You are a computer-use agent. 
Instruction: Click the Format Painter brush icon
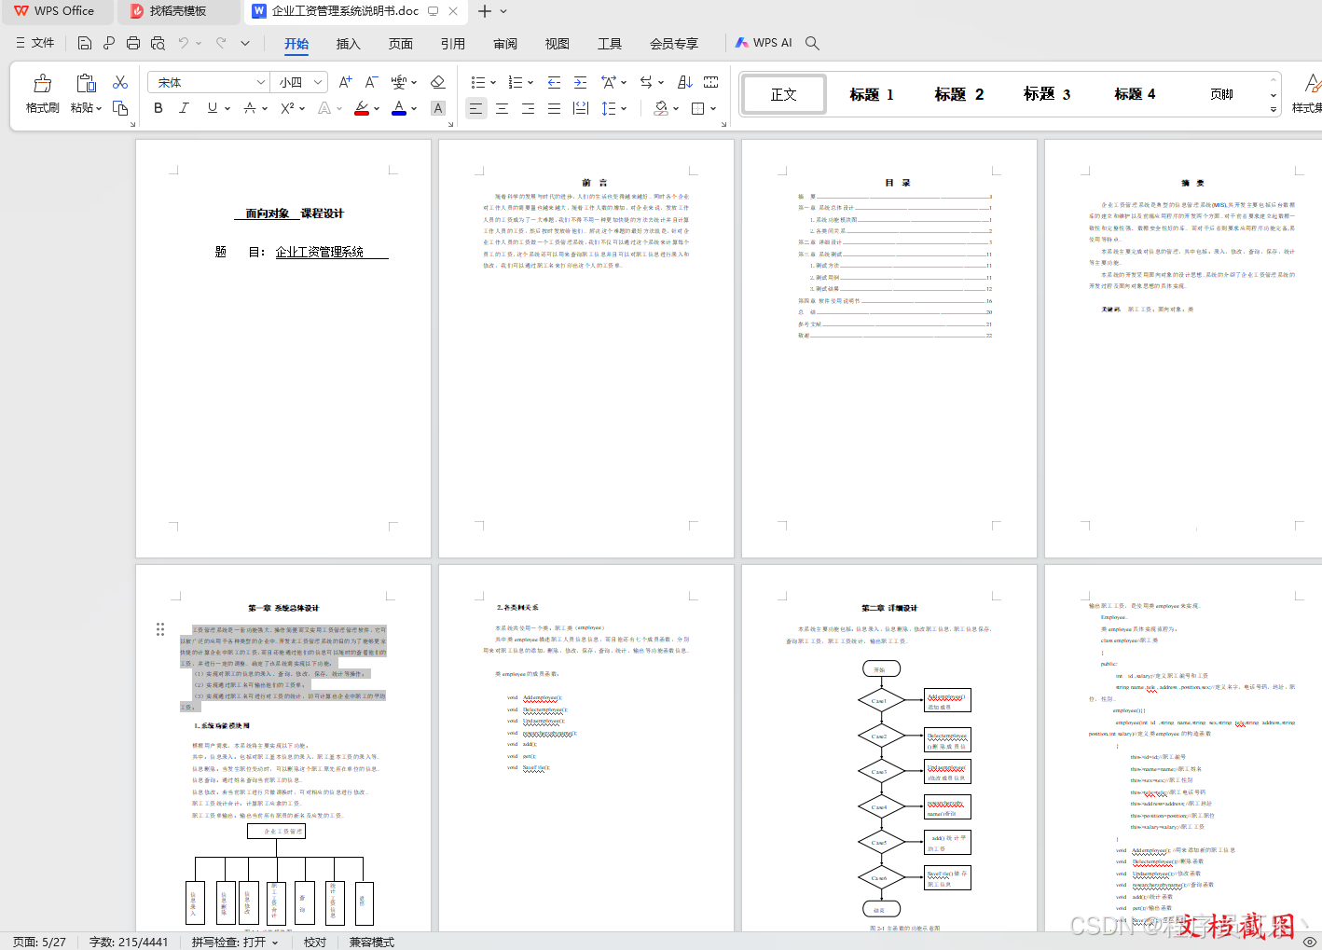(42, 84)
